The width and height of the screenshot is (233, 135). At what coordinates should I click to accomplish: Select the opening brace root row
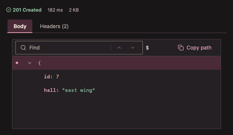[x=116, y=63]
